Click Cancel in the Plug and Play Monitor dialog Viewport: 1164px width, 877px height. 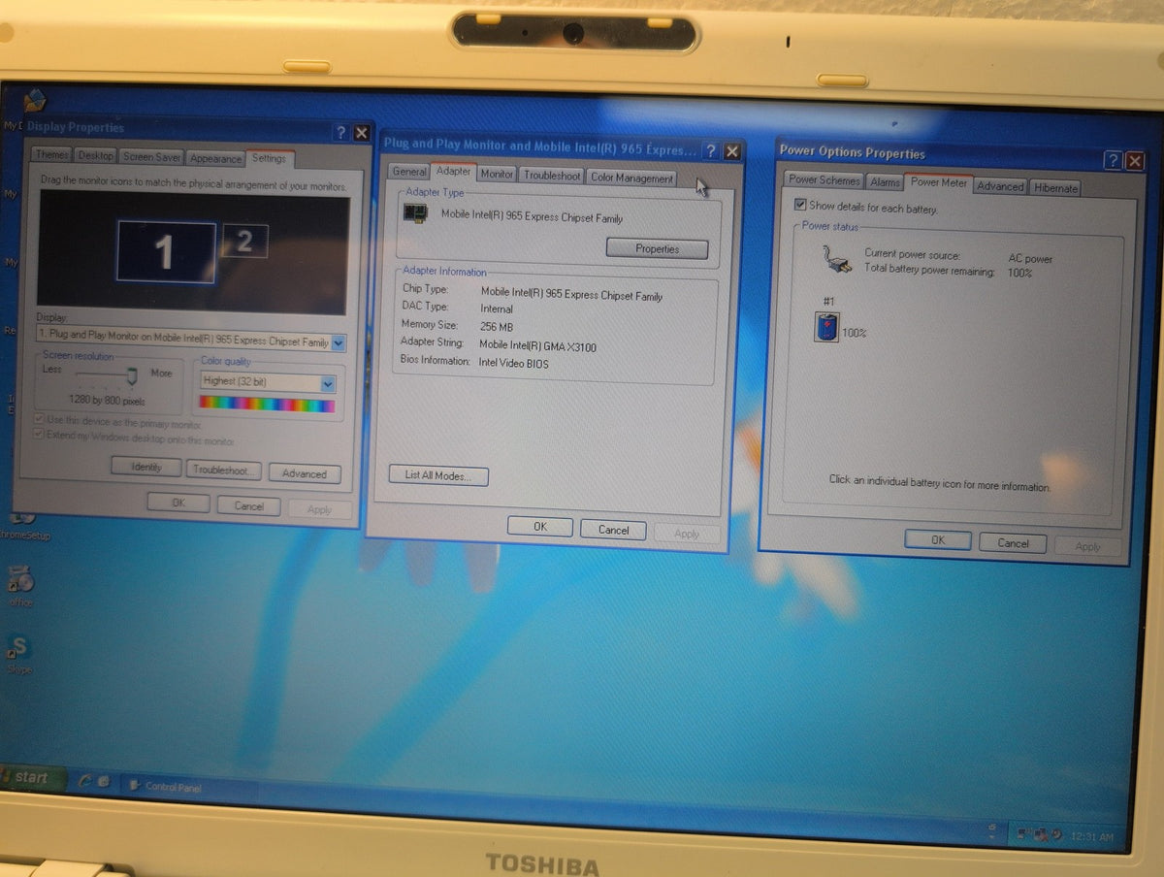tap(613, 530)
